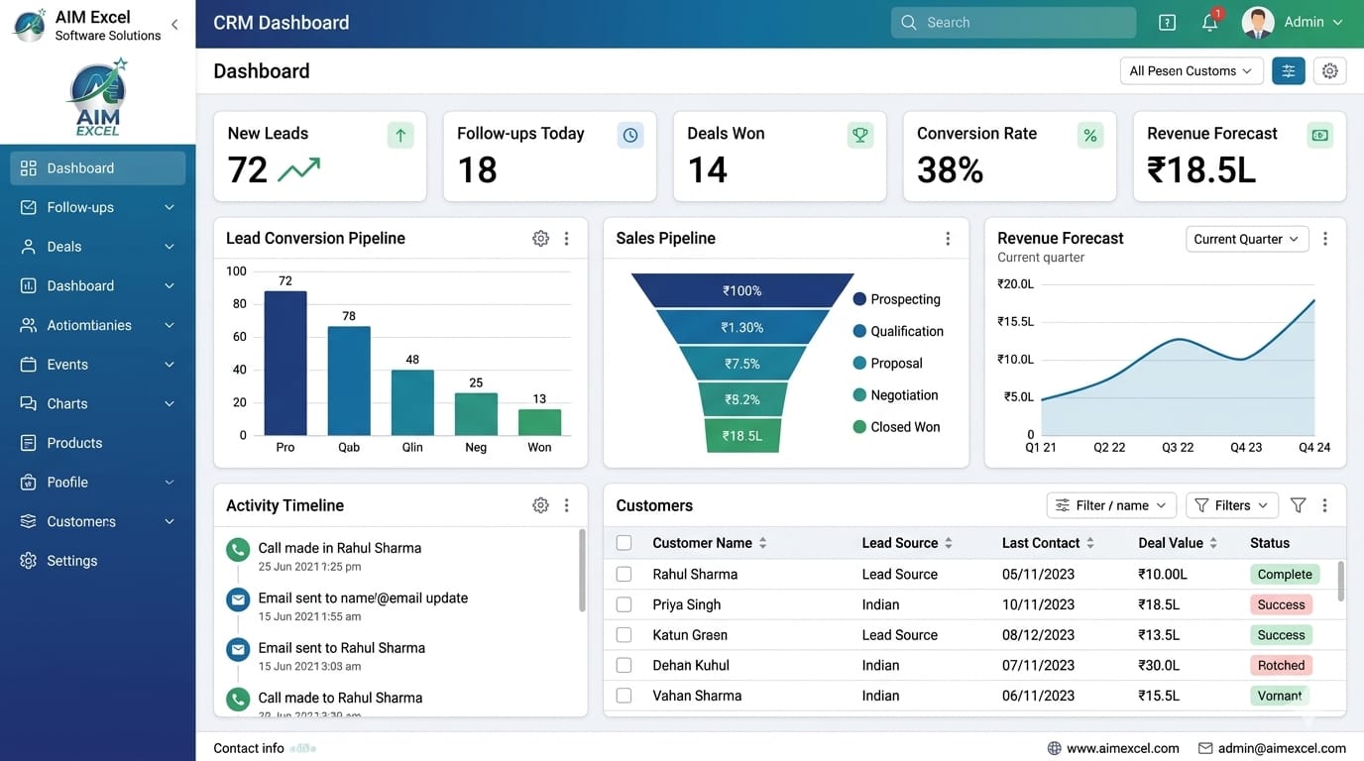Click the Pro bar in pipeline chart
The height and width of the screenshot is (761, 1364).
click(285, 363)
